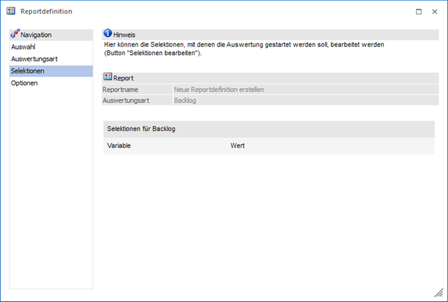Click the Reportname label

[x=121, y=89]
